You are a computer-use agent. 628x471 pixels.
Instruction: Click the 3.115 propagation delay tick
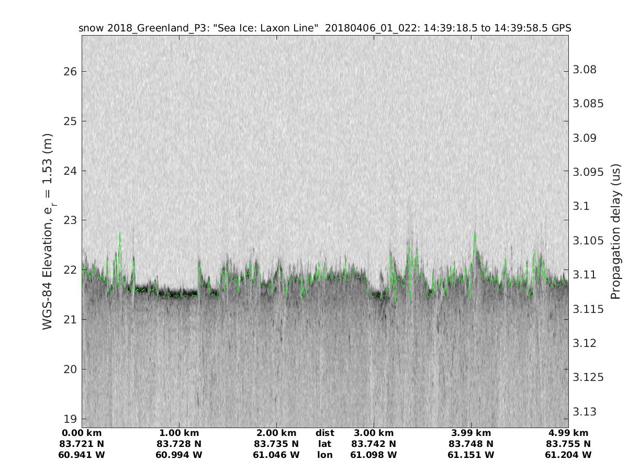point(587,309)
